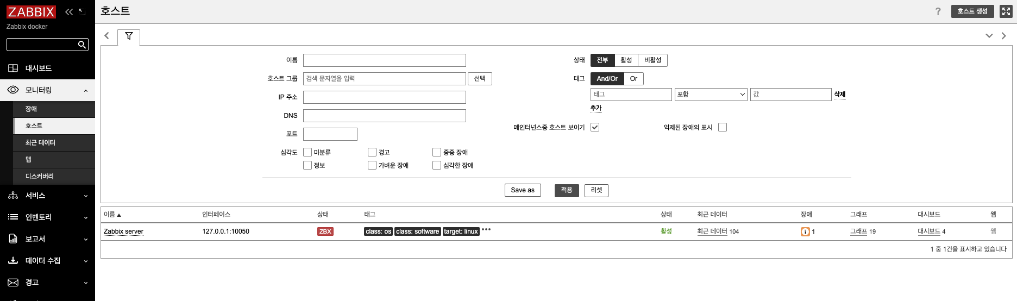Focus the DNS input field
Screen dimensions: 1017x301
coord(385,116)
